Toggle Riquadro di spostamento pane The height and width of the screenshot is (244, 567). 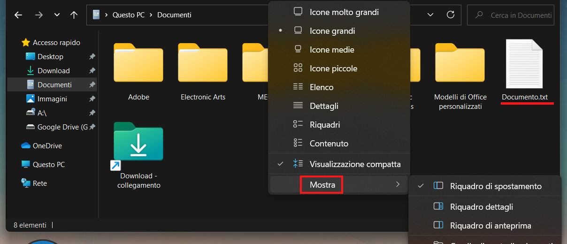coord(496,186)
